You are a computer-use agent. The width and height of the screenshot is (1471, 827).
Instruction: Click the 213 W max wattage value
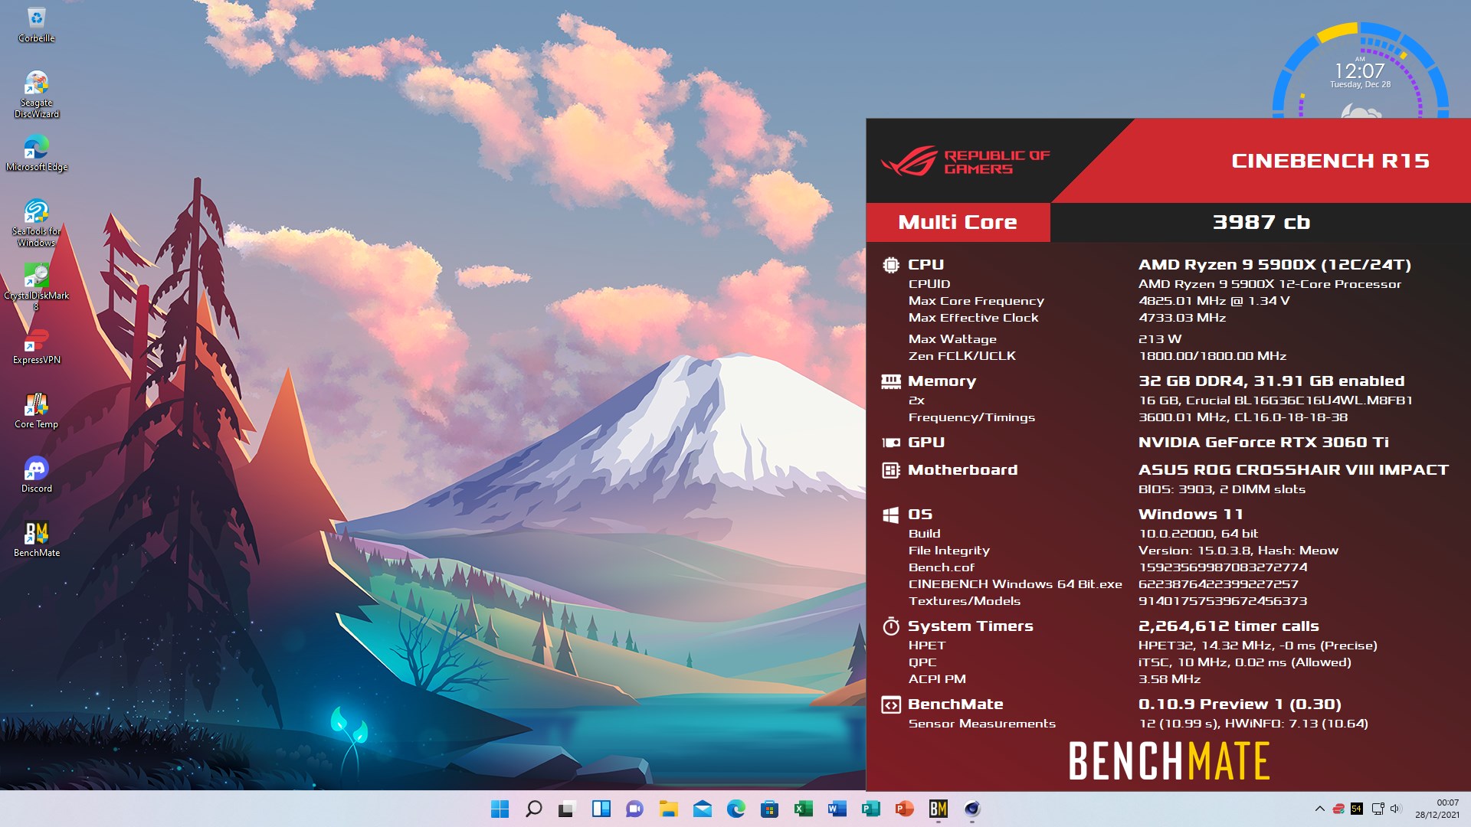tap(1160, 339)
